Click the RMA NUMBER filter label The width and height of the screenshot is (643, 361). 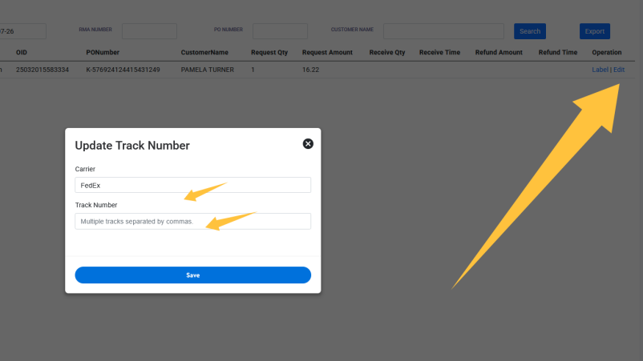pyautogui.click(x=95, y=30)
